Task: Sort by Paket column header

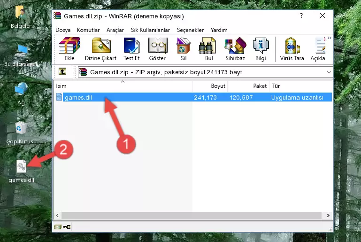Action: (x=248, y=86)
